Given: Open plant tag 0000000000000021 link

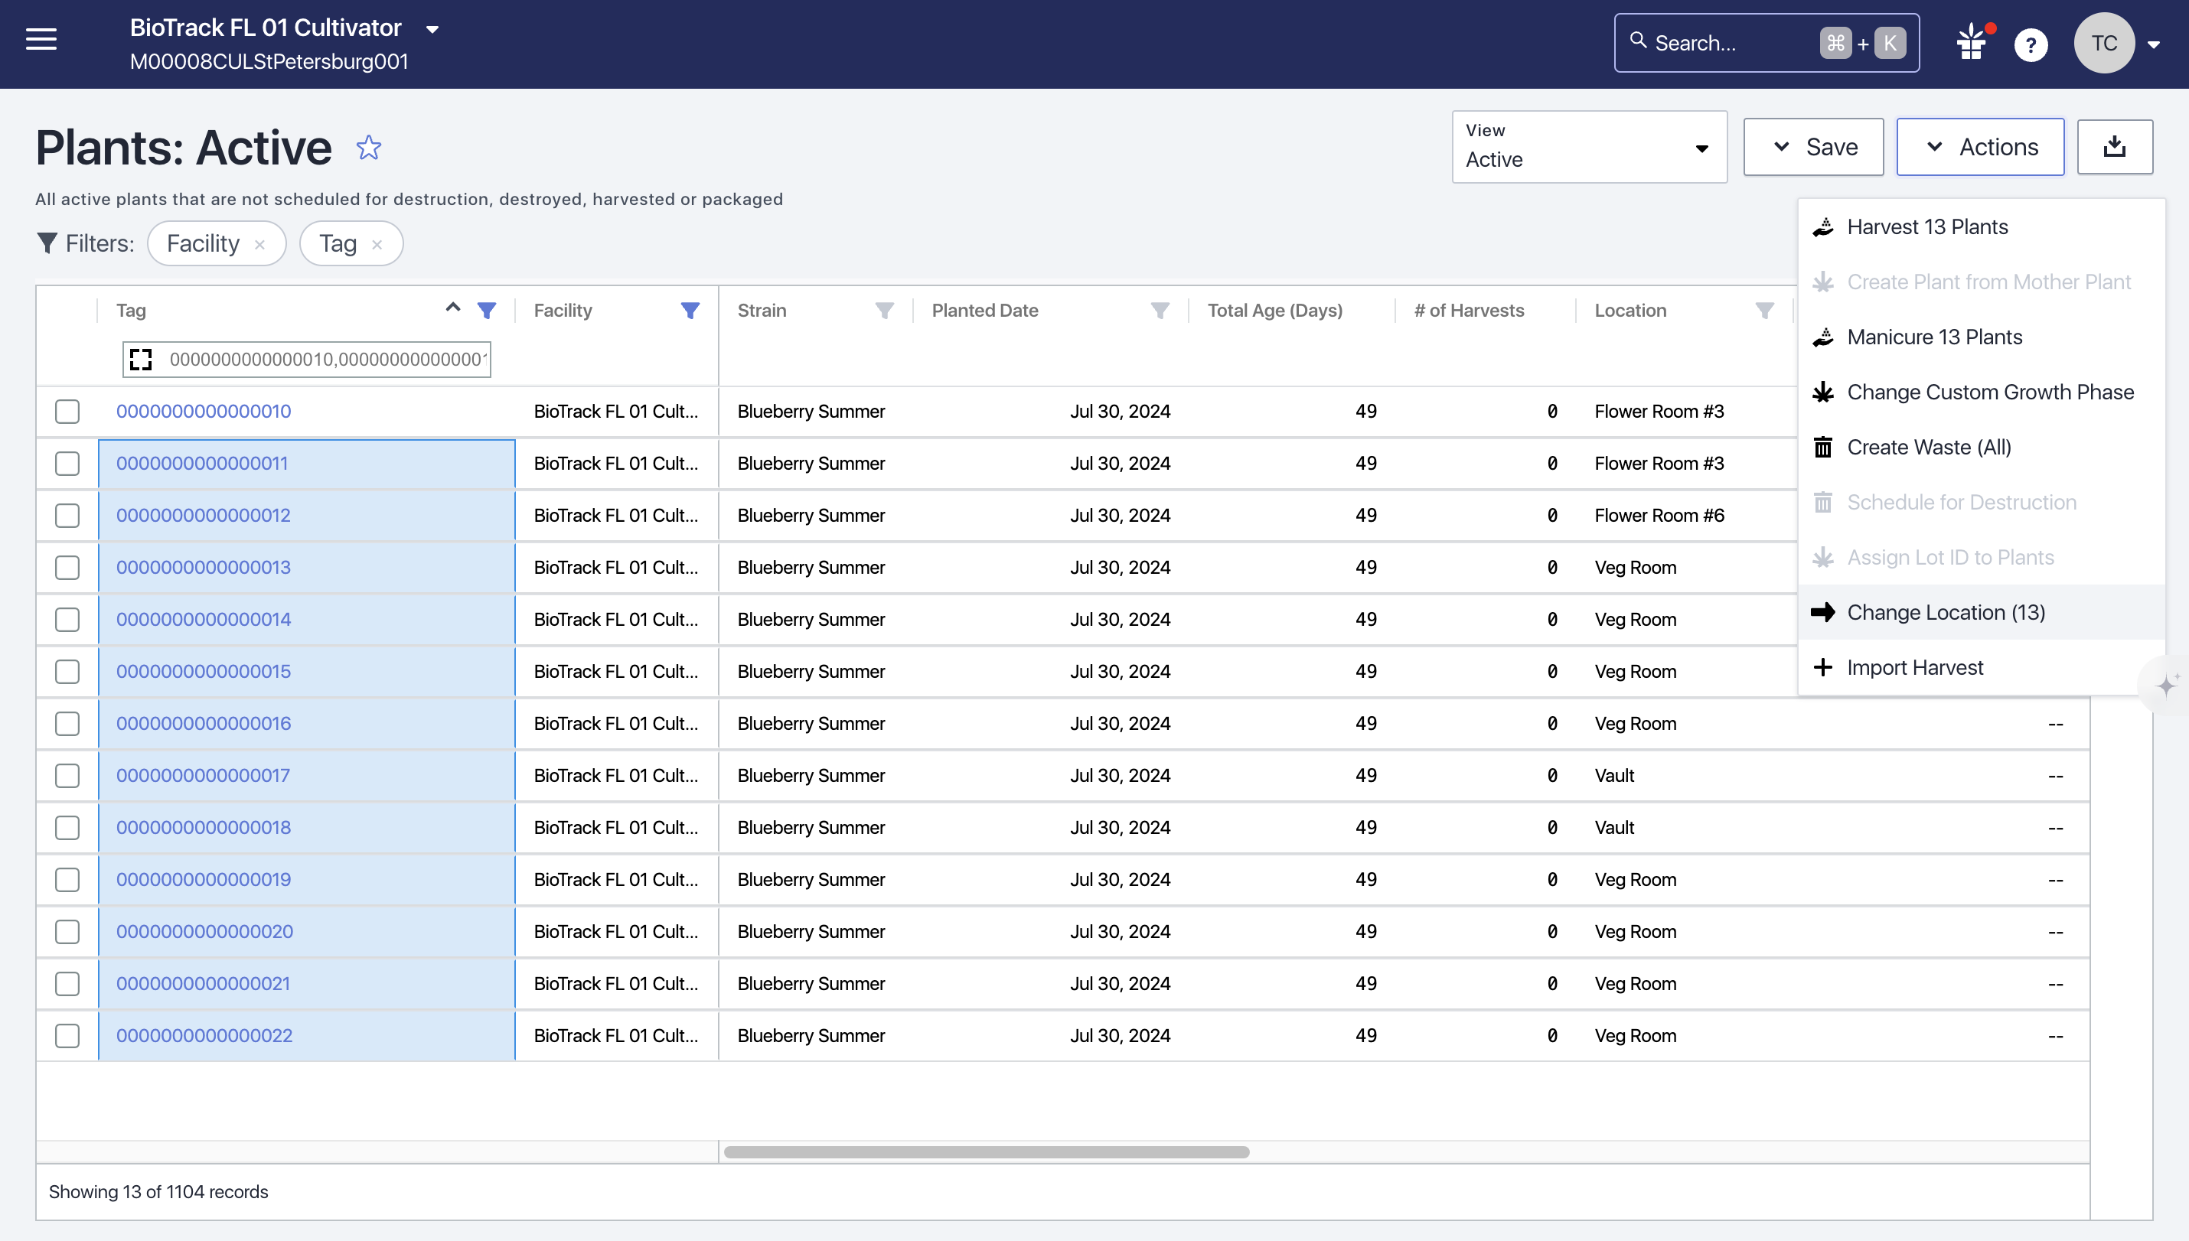Looking at the screenshot, I should tap(203, 984).
